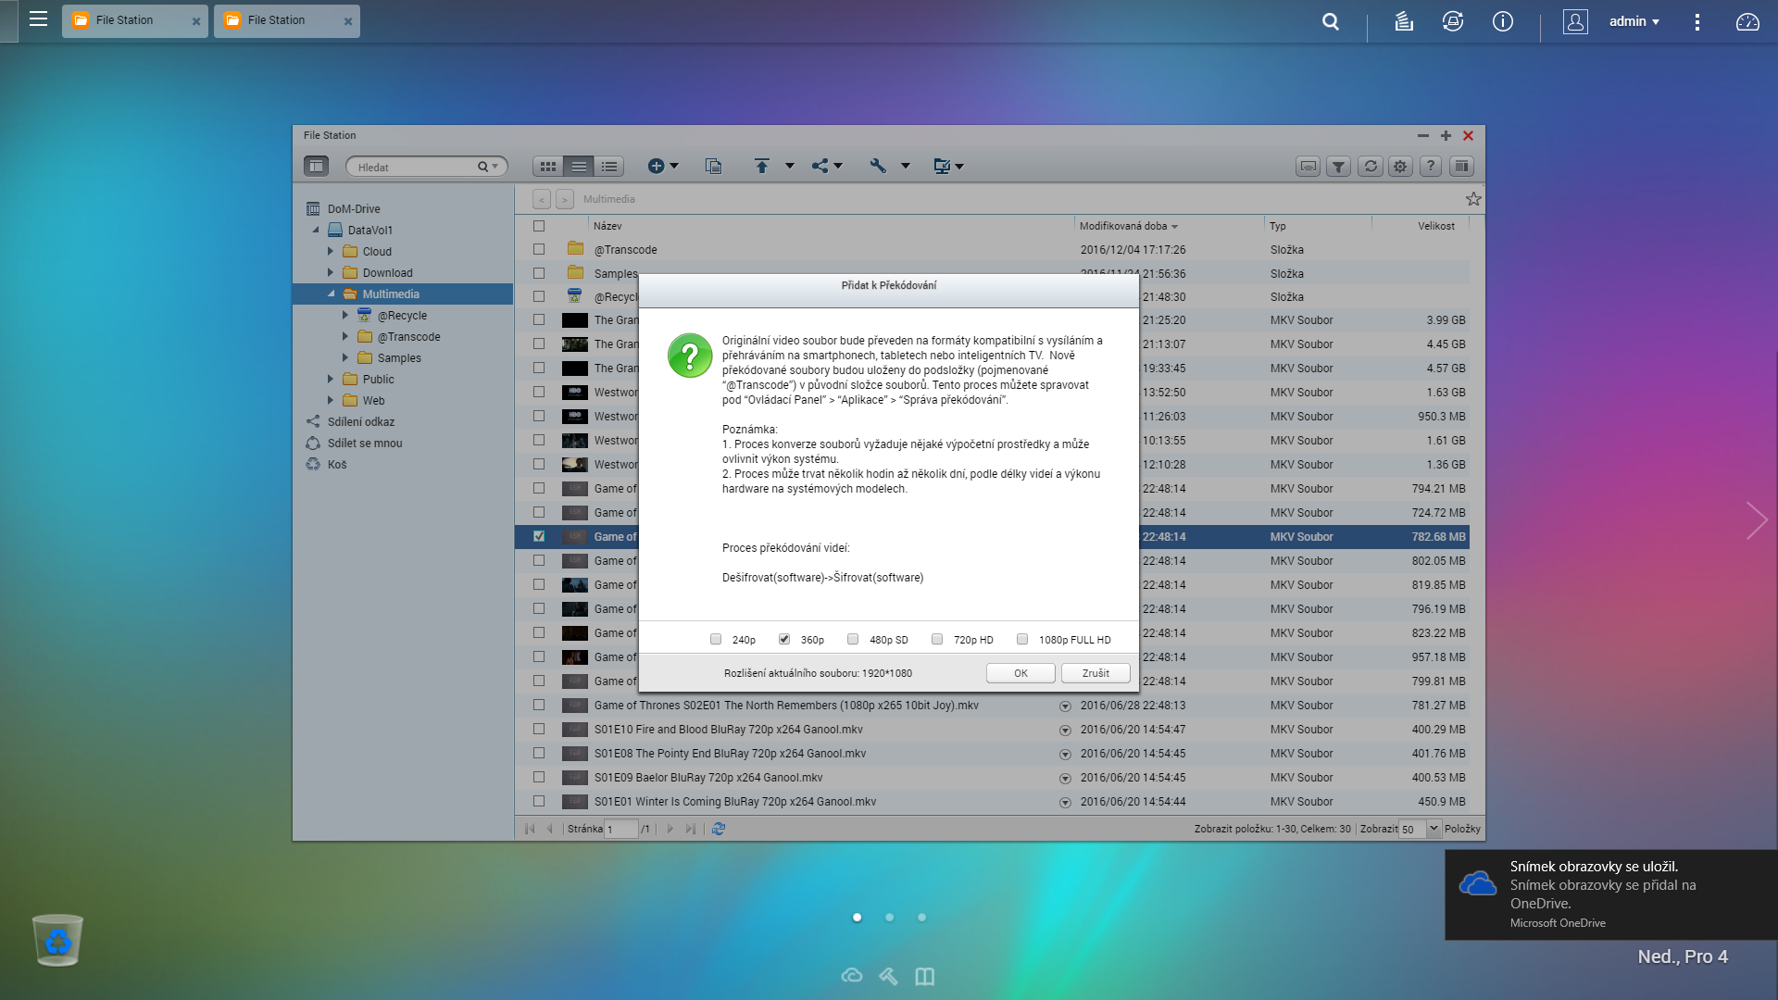
Task: Click the Zrušit cancel button
Action: 1095,673
